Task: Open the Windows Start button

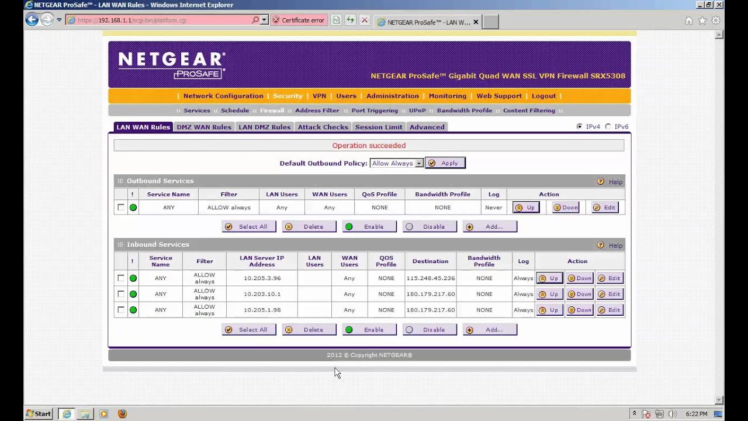Action: (x=39, y=413)
